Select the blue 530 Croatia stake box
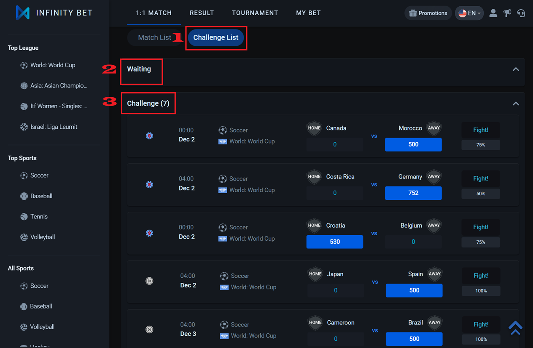Image resolution: width=533 pixels, height=348 pixels. (334, 242)
